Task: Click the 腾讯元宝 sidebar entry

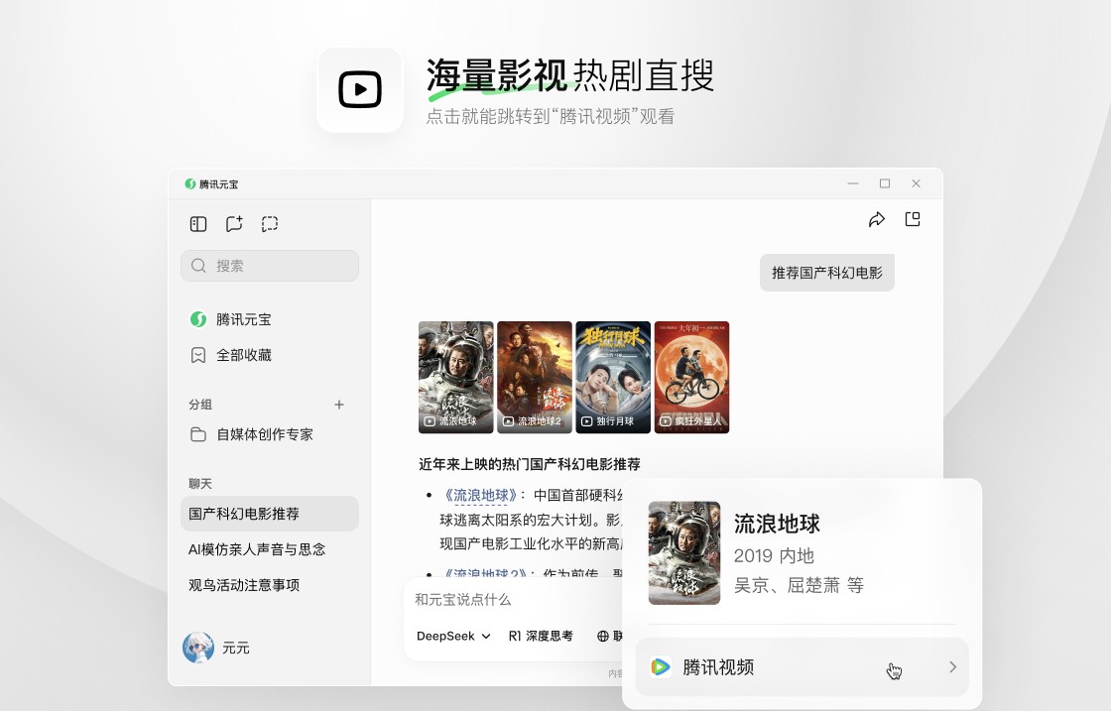Action: click(x=243, y=319)
